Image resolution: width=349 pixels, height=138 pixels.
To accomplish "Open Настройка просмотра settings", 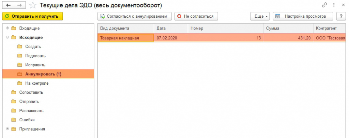I will coord(303,16).
